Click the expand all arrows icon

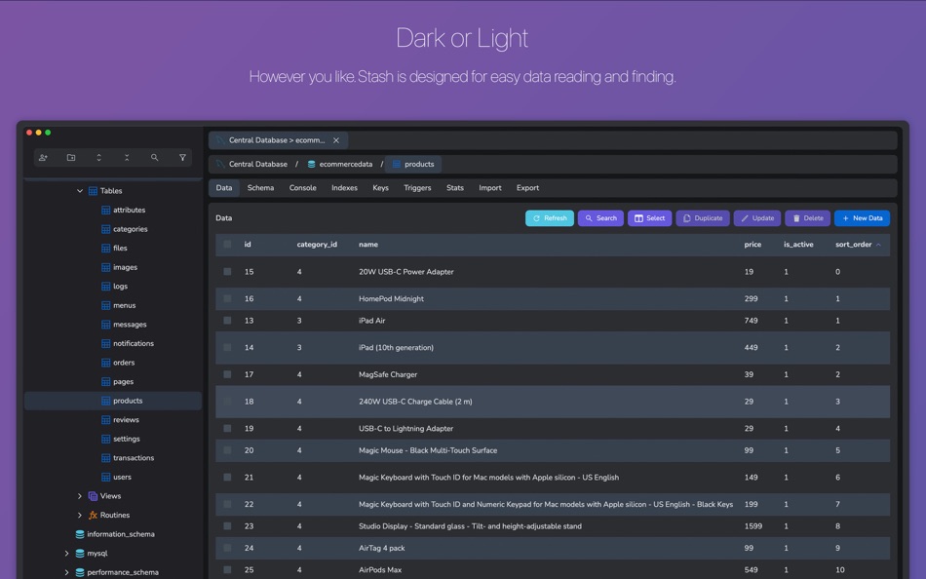tap(98, 158)
